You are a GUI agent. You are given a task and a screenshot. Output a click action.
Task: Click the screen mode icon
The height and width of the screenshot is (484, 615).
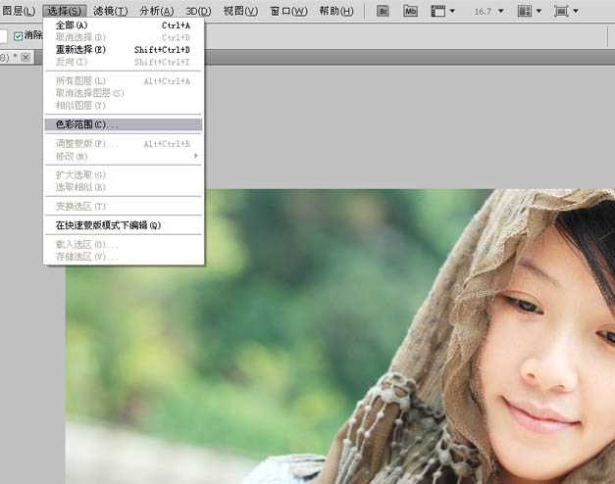pyautogui.click(x=561, y=11)
